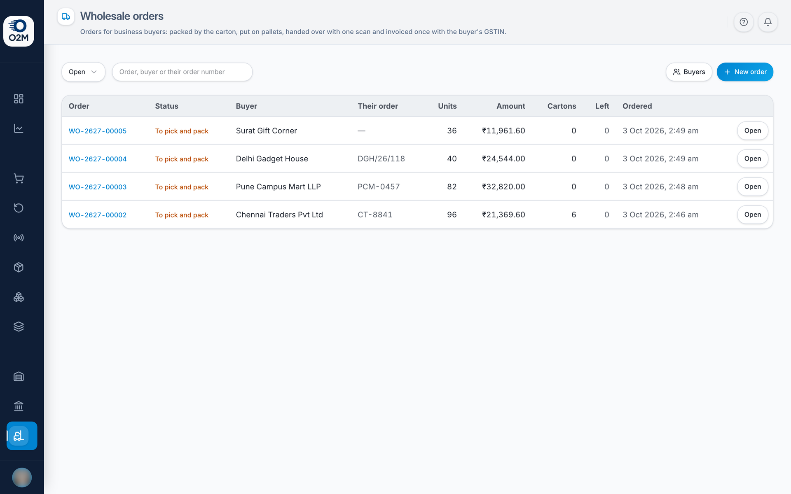Expand the Open status filter dropdown
The width and height of the screenshot is (791, 494).
tap(84, 72)
